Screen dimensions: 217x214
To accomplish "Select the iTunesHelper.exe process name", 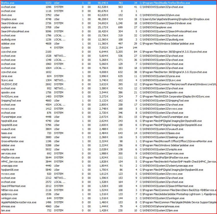I will coord(11,117).
